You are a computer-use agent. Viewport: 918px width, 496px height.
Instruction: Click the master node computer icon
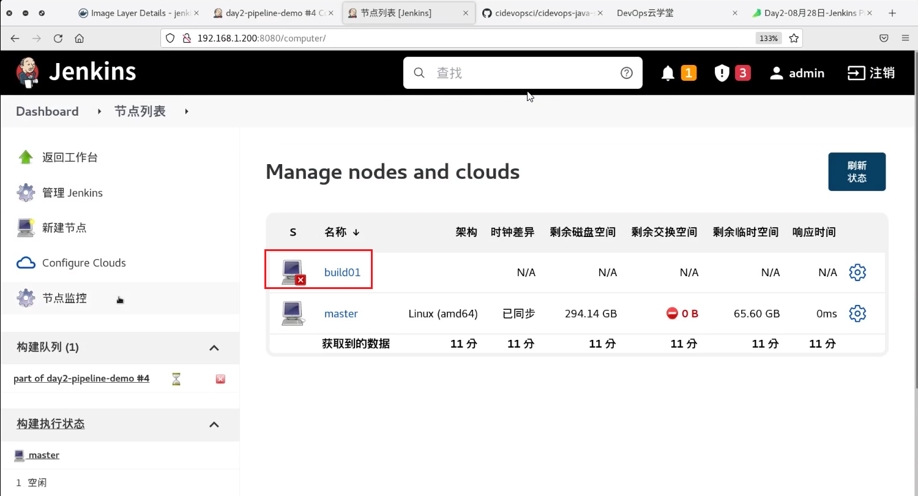tap(293, 314)
